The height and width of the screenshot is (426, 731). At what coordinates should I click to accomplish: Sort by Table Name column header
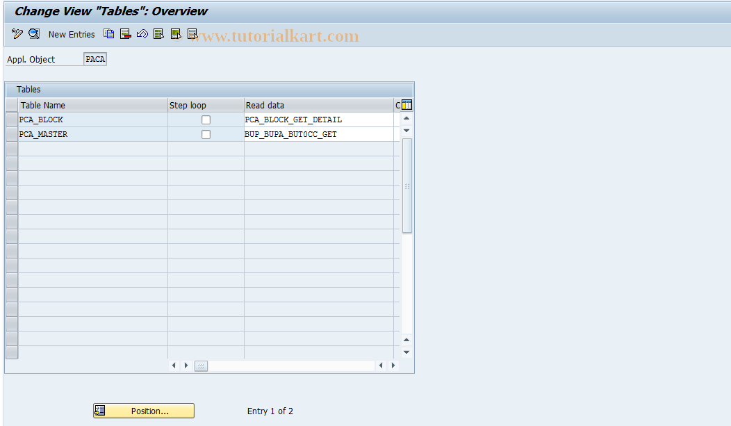(x=93, y=105)
